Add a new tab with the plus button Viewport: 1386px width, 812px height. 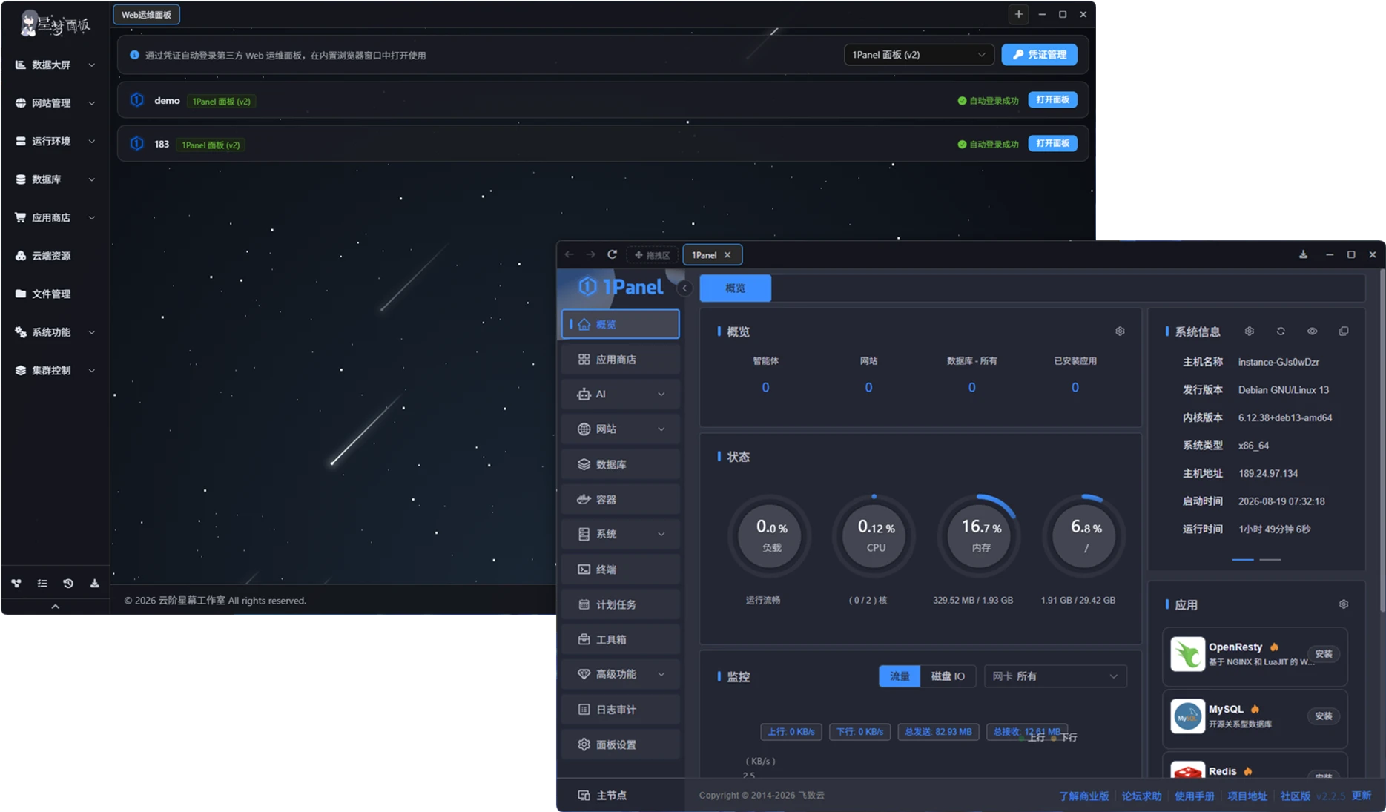[1019, 14]
